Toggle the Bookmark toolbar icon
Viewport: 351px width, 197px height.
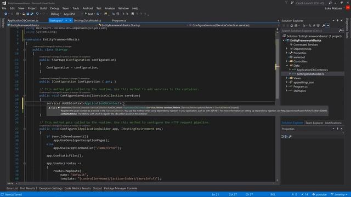click(133, 14)
